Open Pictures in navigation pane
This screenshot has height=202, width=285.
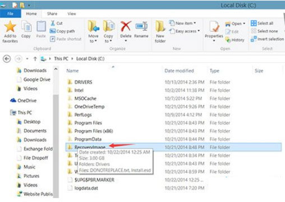(x=31, y=176)
